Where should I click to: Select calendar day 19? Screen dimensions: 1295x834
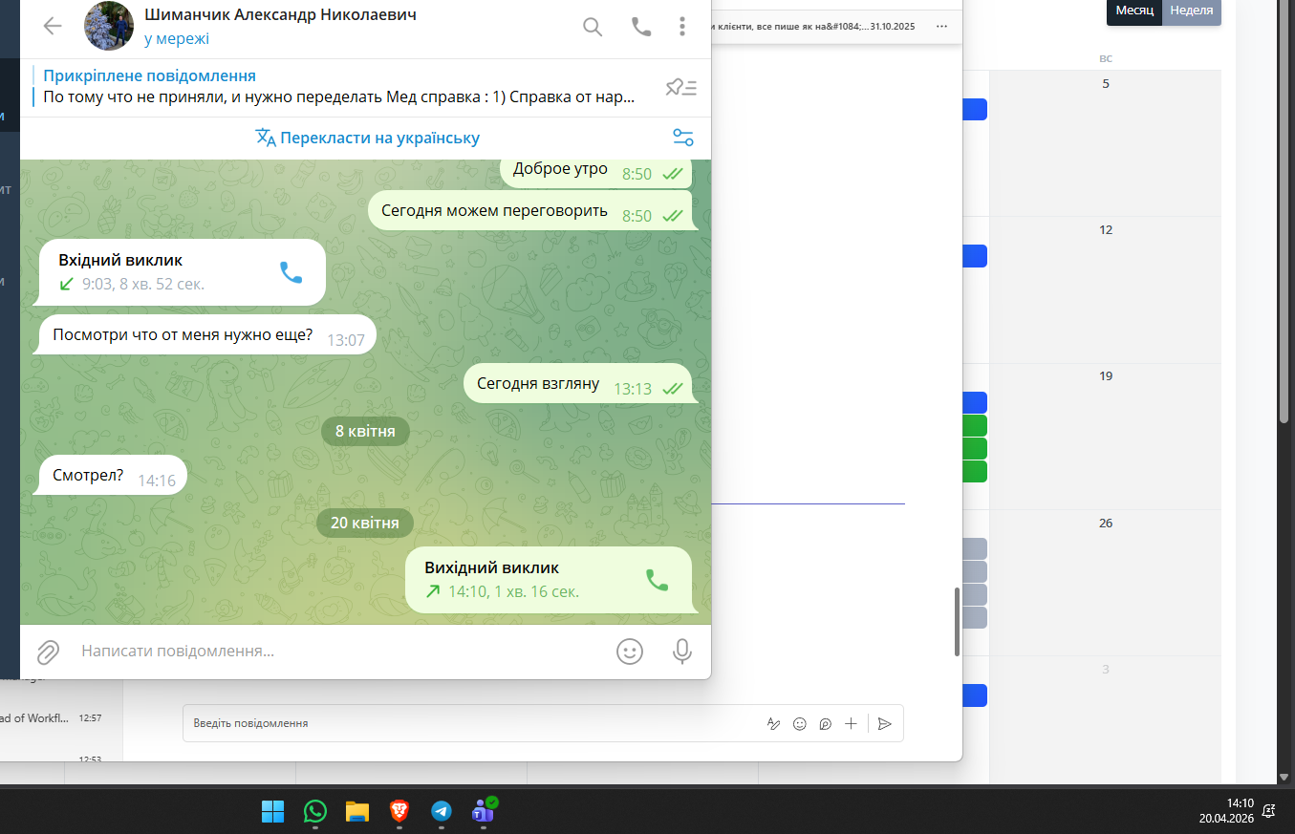click(x=1106, y=376)
